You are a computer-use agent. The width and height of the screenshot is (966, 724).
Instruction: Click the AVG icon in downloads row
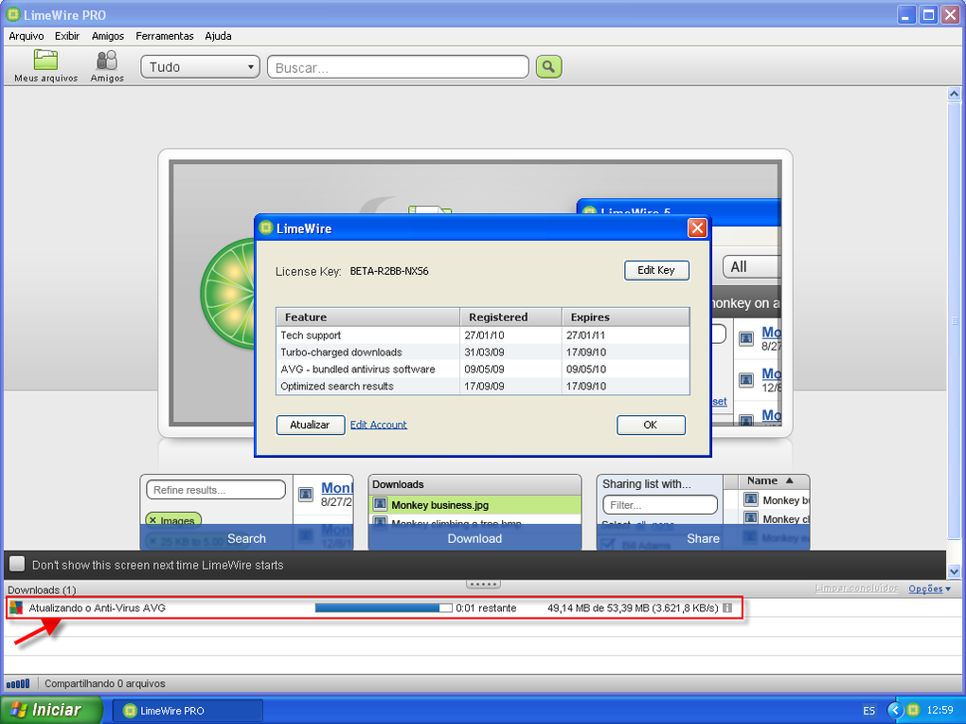[x=16, y=607]
